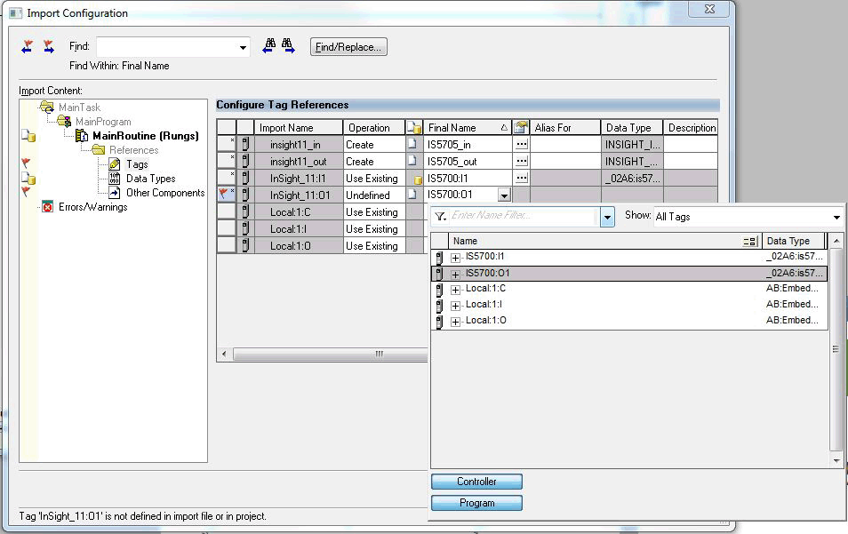This screenshot has width=848, height=534.
Task: Click the find next binoculars icon
Action: (x=288, y=46)
